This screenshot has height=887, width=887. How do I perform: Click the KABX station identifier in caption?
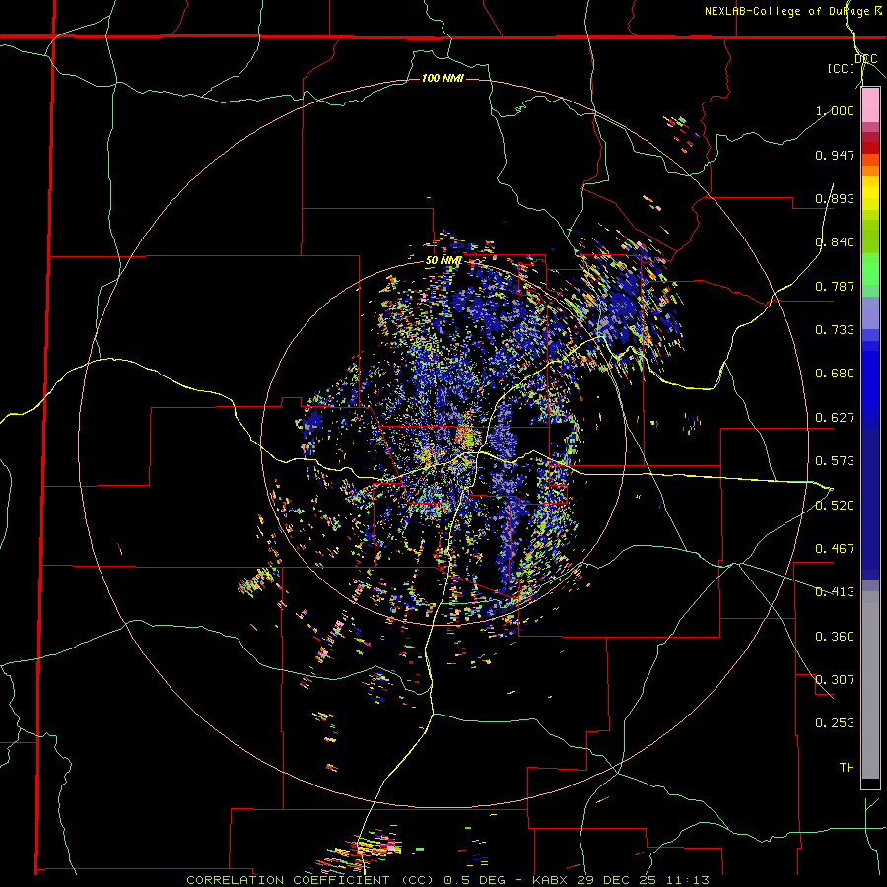click(552, 880)
